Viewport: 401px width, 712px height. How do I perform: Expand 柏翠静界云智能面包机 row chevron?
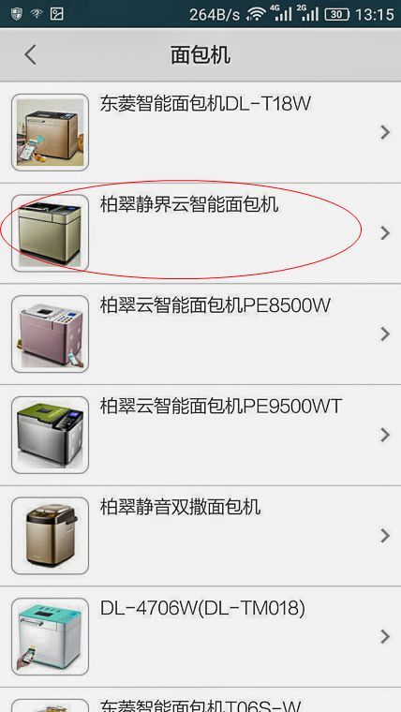tap(385, 233)
